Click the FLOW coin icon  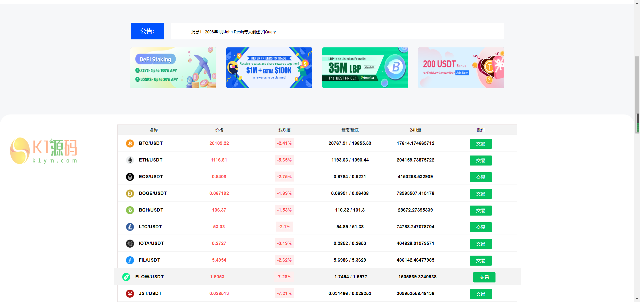126,277
